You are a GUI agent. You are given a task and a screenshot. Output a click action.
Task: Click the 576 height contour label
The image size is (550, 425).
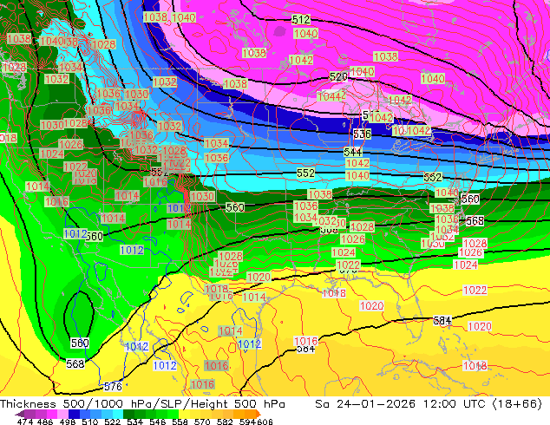tap(113, 387)
